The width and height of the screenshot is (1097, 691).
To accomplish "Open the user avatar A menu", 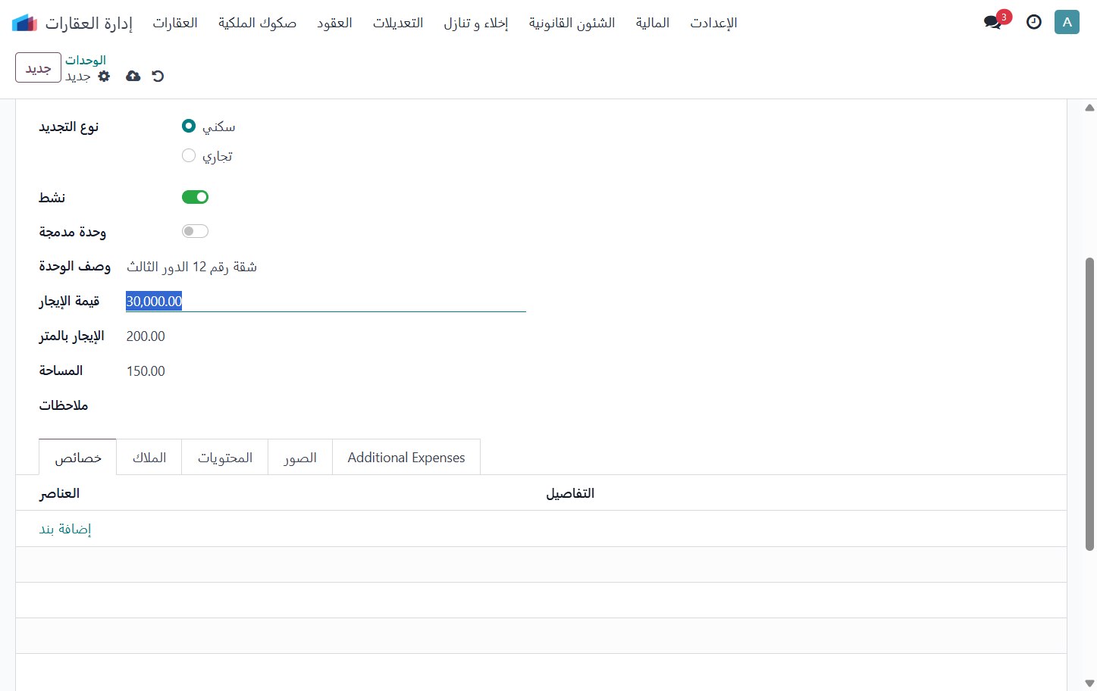I will [1067, 22].
